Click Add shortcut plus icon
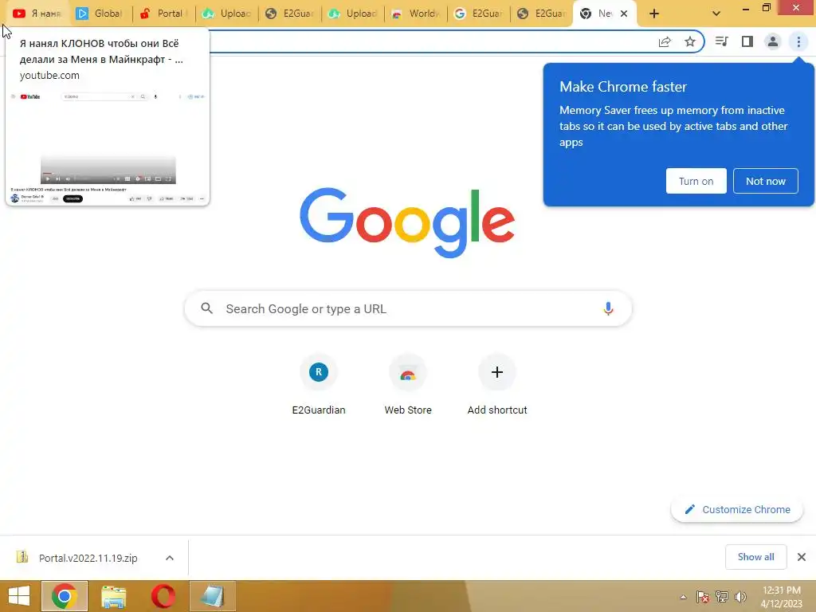The height and width of the screenshot is (612, 816). [x=497, y=372]
